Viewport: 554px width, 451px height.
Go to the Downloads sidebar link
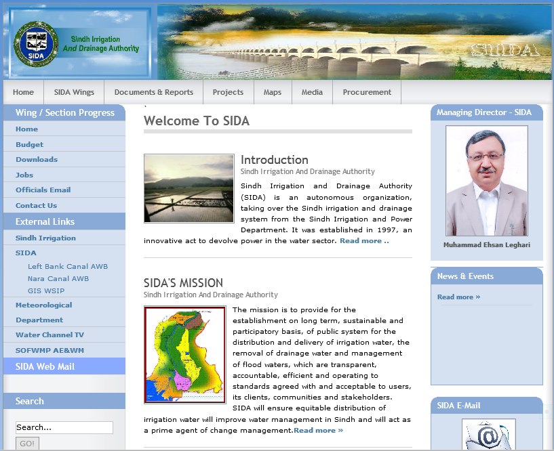coord(37,160)
